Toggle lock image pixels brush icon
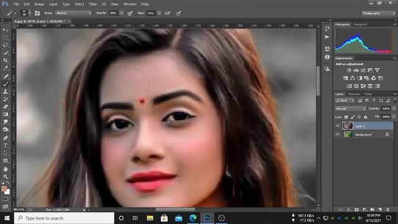398x224 pixels. click(353, 117)
